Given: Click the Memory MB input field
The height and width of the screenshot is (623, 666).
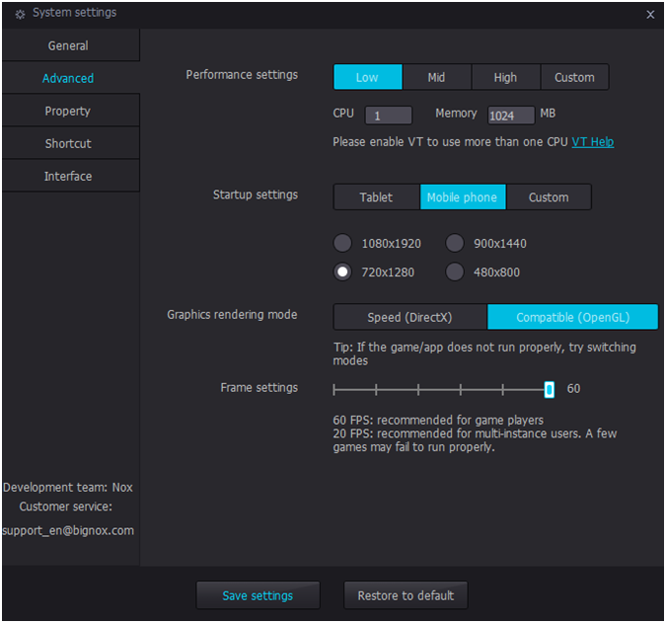Looking at the screenshot, I should coord(510,116).
